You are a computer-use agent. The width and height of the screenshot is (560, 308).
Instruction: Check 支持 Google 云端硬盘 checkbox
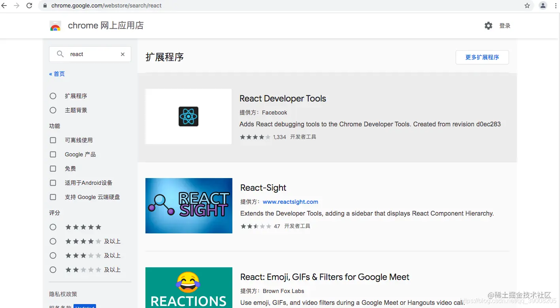click(x=53, y=197)
